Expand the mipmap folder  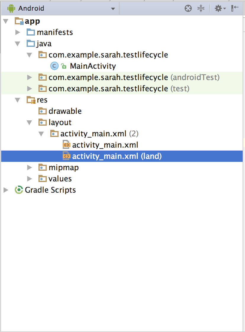pyautogui.click(x=30, y=167)
